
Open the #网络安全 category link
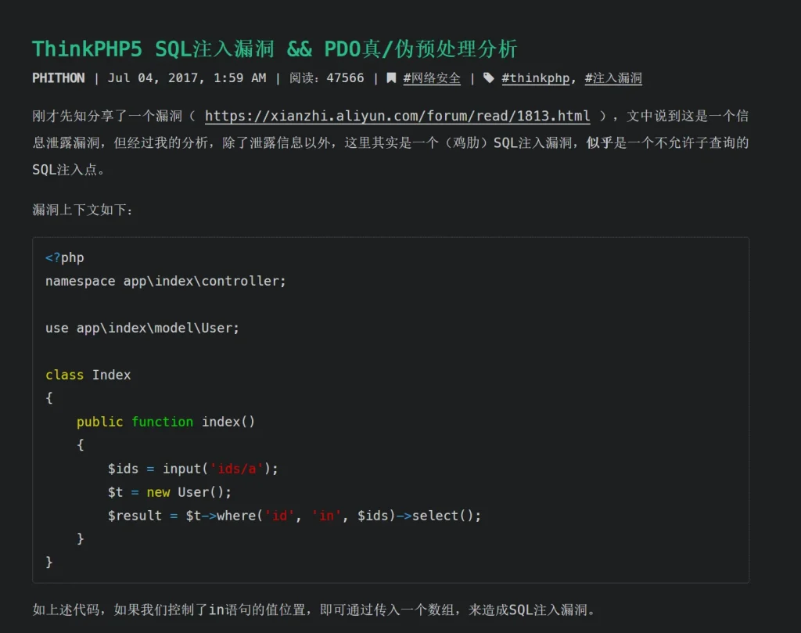click(432, 78)
